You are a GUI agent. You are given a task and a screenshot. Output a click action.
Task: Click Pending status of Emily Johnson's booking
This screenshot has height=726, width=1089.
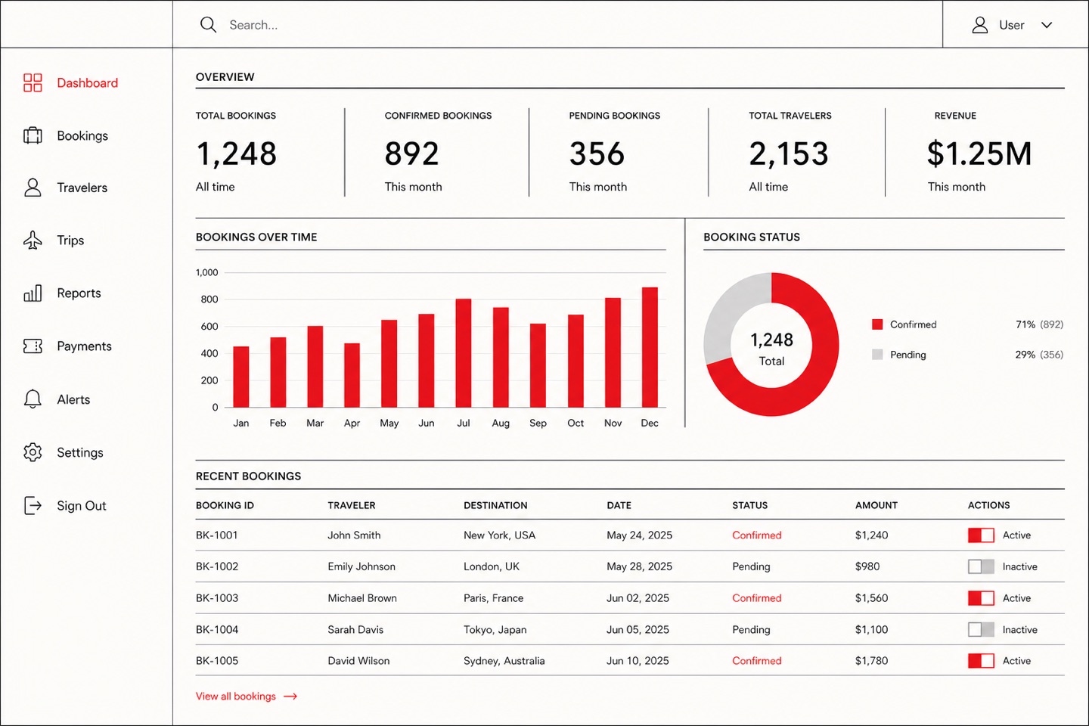coord(751,566)
